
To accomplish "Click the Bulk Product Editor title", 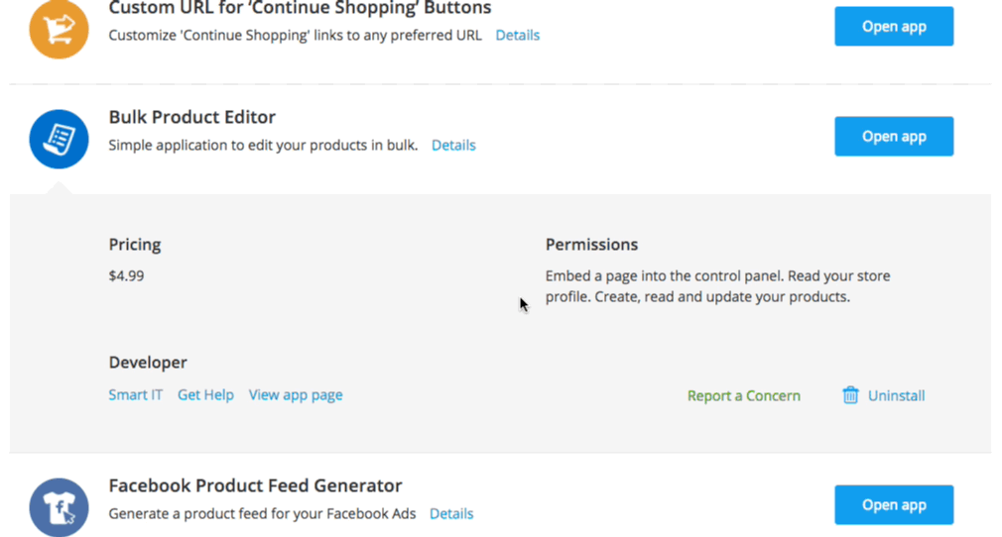I will tap(191, 117).
